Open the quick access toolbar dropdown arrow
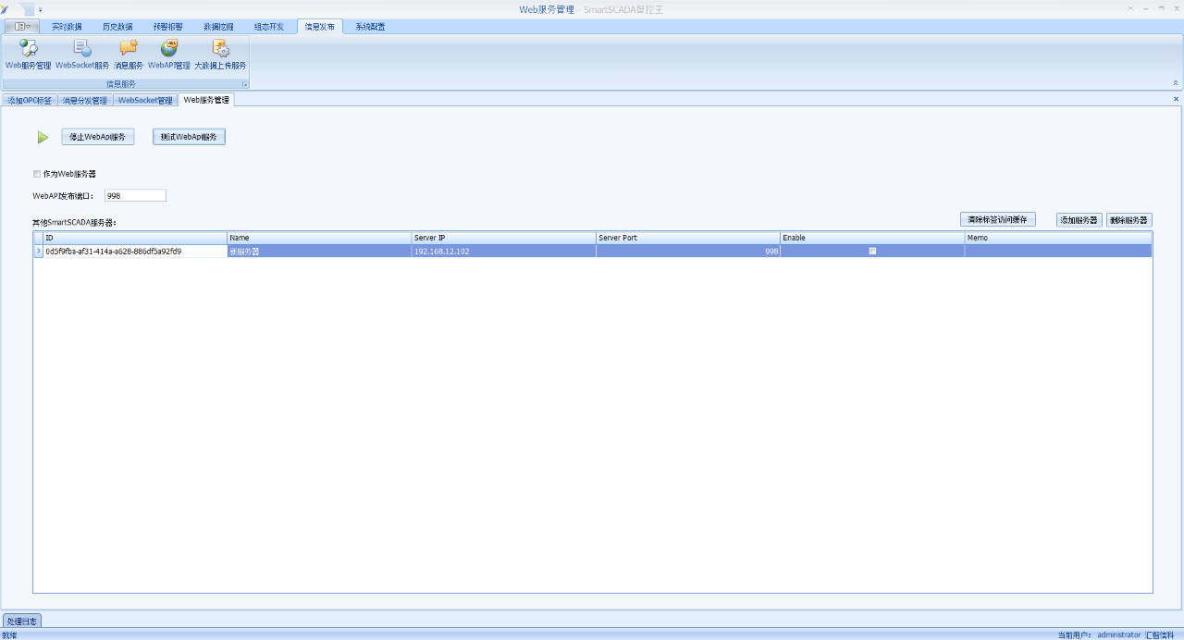 click(40, 9)
